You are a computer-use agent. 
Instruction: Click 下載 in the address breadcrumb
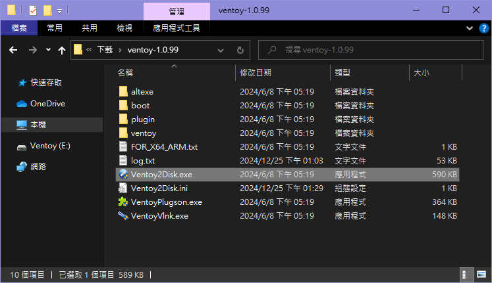pyautogui.click(x=105, y=50)
